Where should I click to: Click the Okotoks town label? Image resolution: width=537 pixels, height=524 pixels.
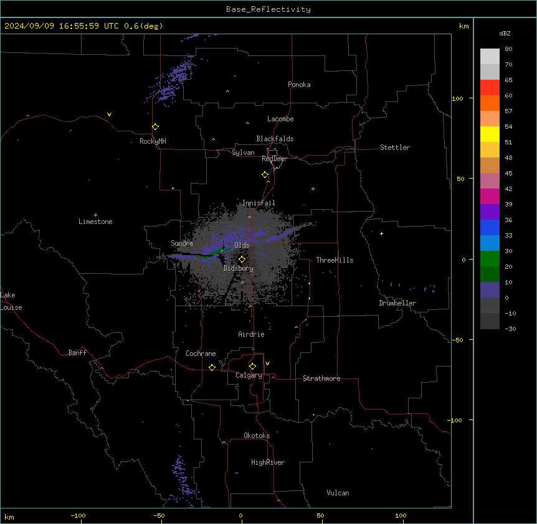[257, 436]
